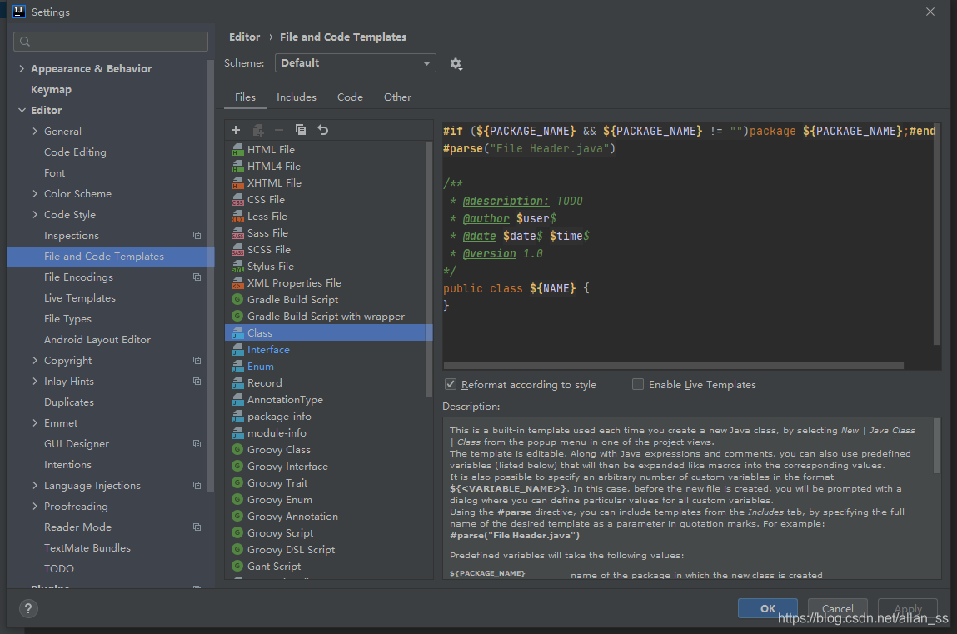Select the package-info template
The height and width of the screenshot is (634, 957).
[328, 417]
